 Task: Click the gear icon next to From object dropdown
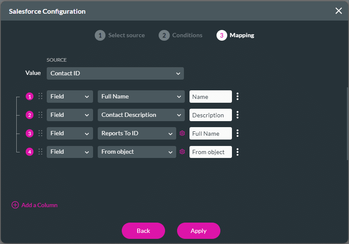(x=182, y=152)
